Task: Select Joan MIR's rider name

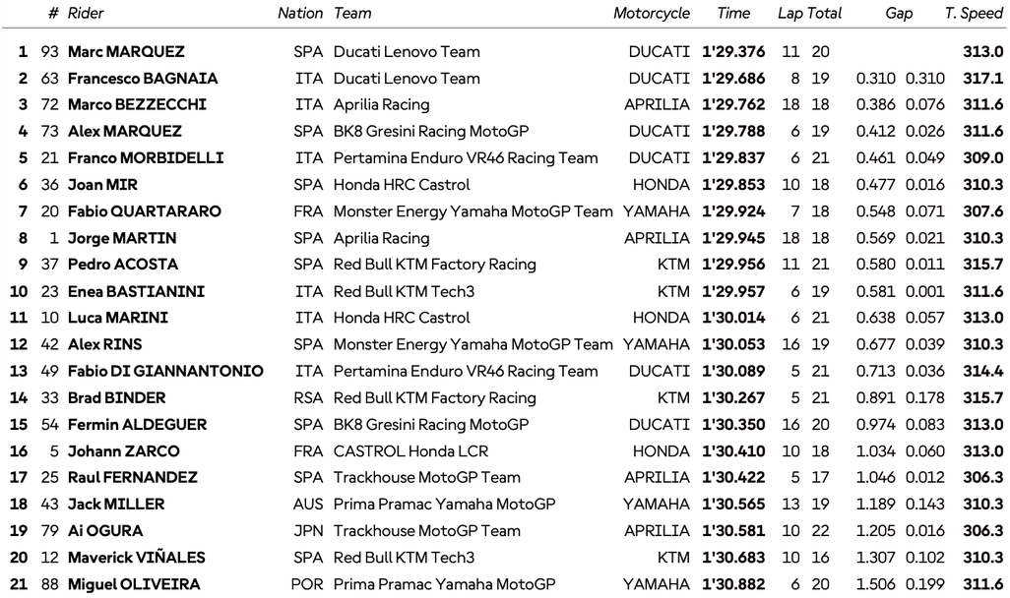Action: click(102, 185)
